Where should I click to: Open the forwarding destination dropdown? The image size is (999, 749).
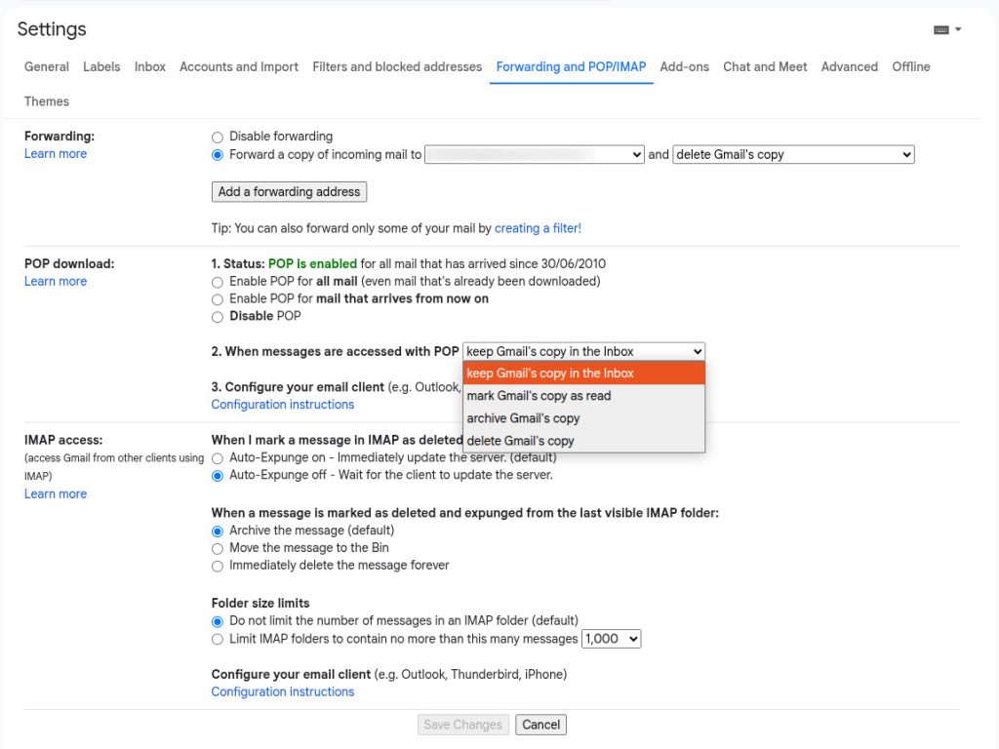(534, 154)
